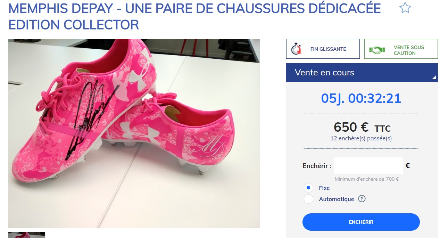440x238 pixels.
Task: Enlarge the main pink shoes photo
Action: pos(134,133)
